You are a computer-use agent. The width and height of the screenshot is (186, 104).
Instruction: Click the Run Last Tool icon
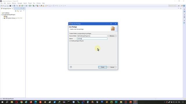[37, 6]
